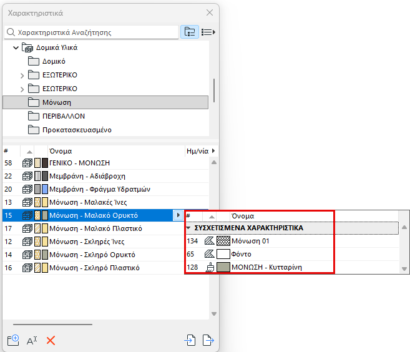Click the Δομικά Υλικά building materials icon
The image size is (410, 352).
pyautogui.click(x=27, y=47)
